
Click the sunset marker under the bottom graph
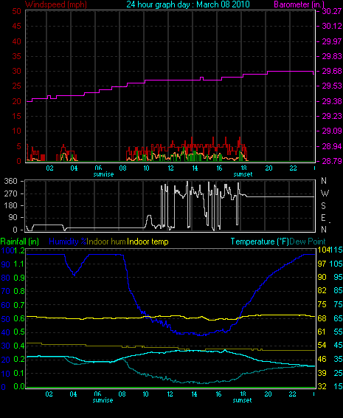pos(242,400)
